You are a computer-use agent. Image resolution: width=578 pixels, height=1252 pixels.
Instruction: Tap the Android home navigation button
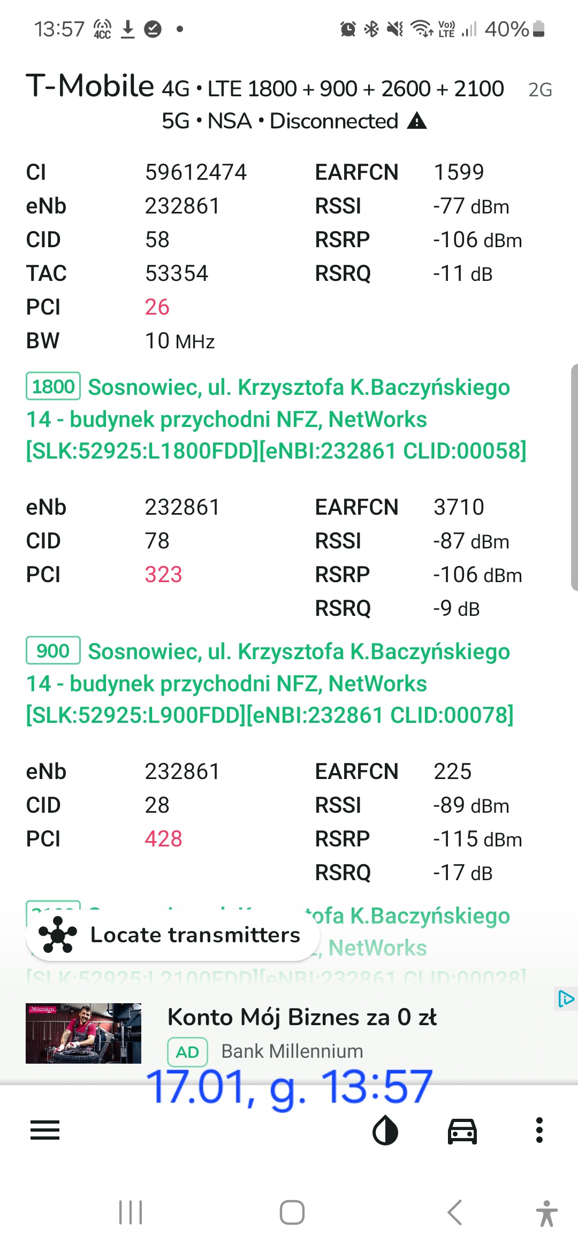point(292,1212)
